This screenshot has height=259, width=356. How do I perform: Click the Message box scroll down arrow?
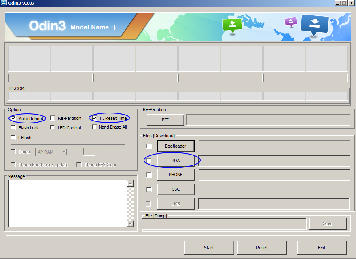tap(130, 224)
